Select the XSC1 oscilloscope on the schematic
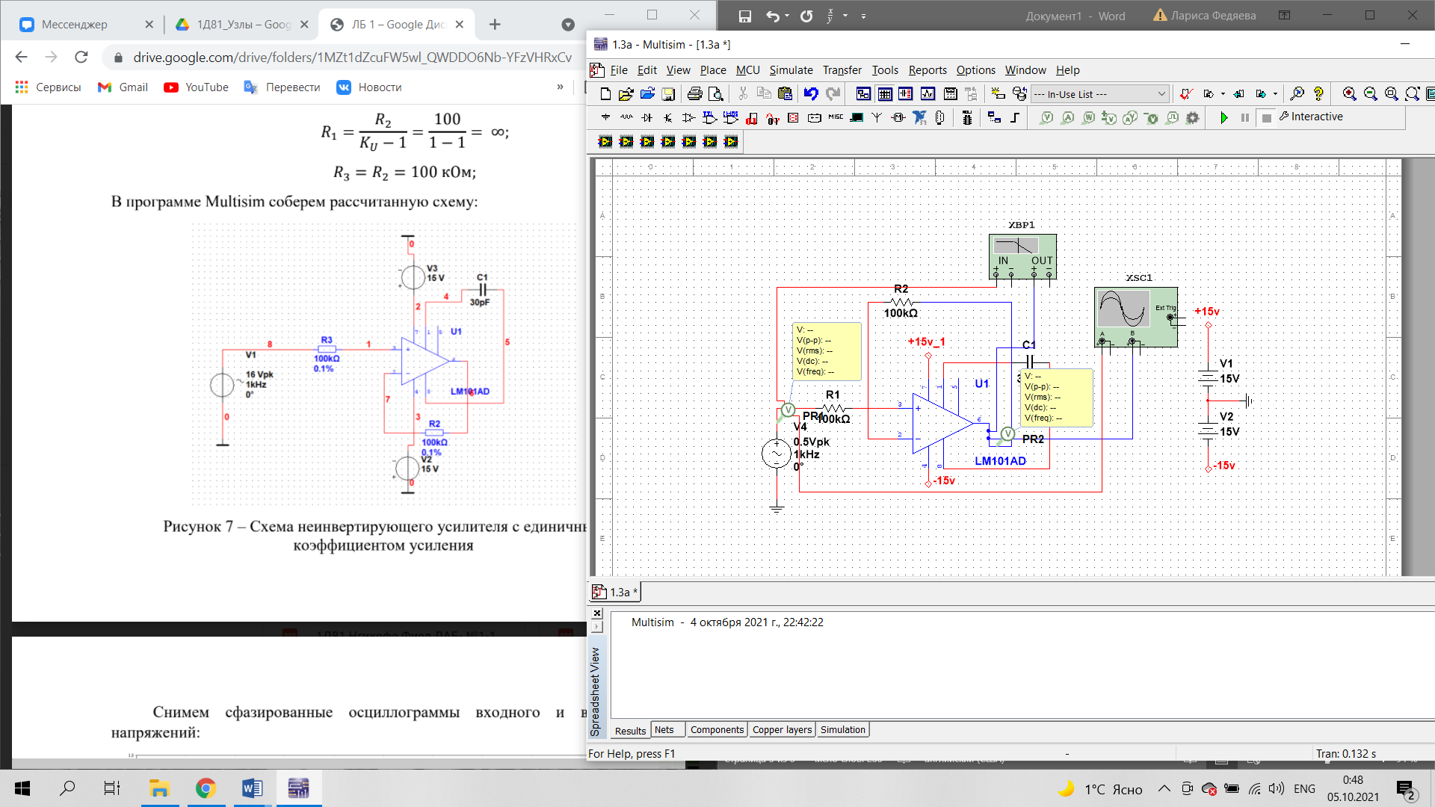Image resolution: width=1435 pixels, height=807 pixels. [1135, 317]
